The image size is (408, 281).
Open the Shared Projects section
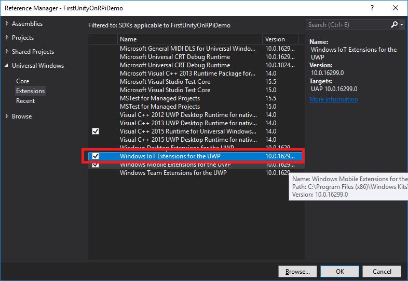(x=33, y=52)
